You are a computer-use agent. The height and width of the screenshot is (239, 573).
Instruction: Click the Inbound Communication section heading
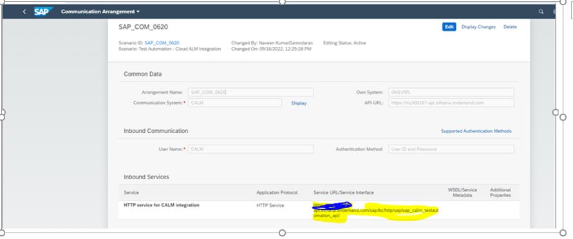tap(156, 131)
